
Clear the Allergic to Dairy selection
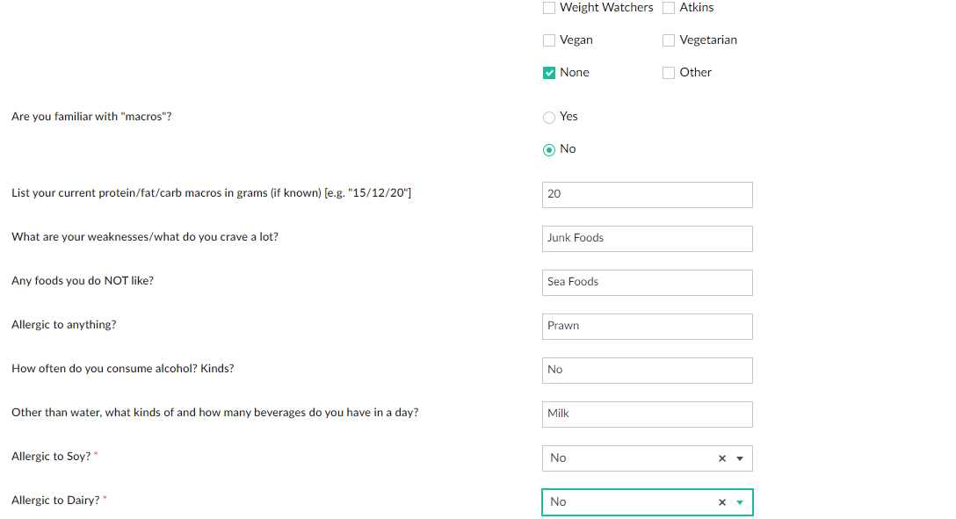coord(722,502)
